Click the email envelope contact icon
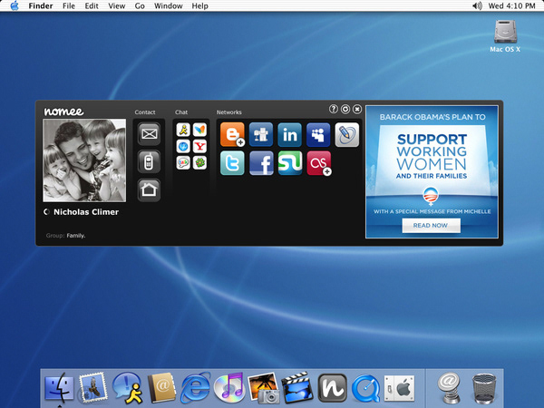The height and width of the screenshot is (408, 544). coord(150,134)
